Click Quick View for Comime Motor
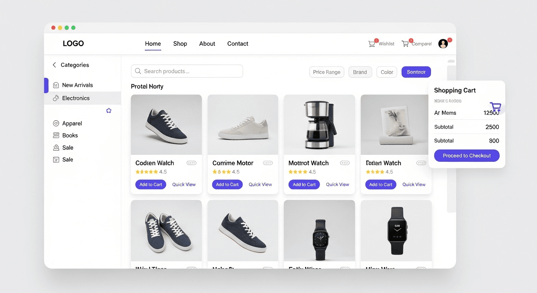 (x=260, y=185)
